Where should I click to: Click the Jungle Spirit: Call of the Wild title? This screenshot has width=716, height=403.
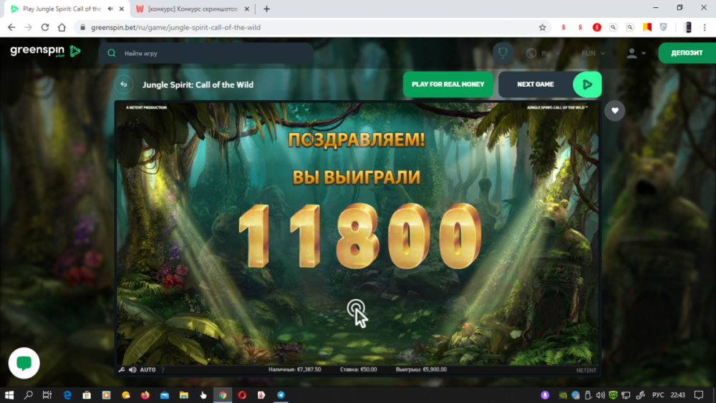pos(198,84)
